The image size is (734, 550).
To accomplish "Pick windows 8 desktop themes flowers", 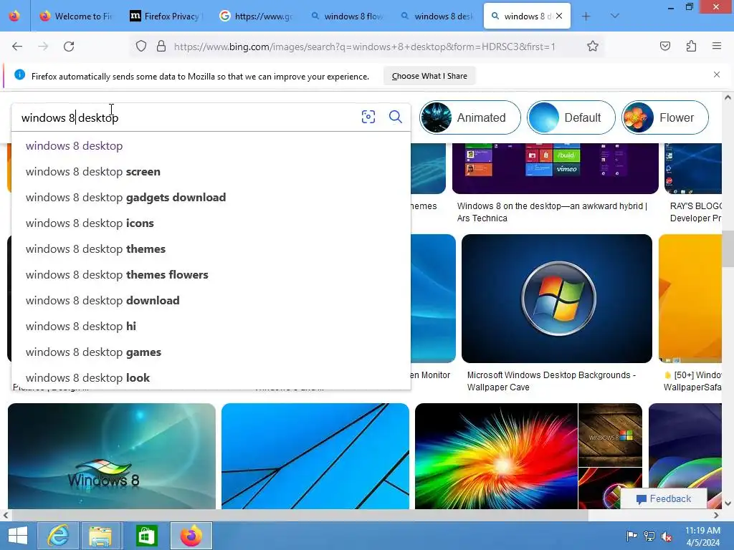I will pos(211,274).
